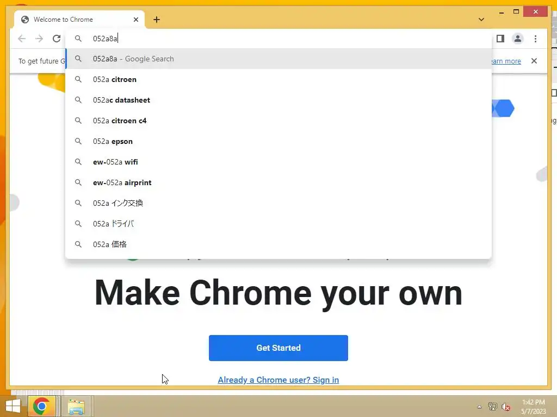The height and width of the screenshot is (417, 557).
Task: Reload the current page
Action: coord(57,39)
